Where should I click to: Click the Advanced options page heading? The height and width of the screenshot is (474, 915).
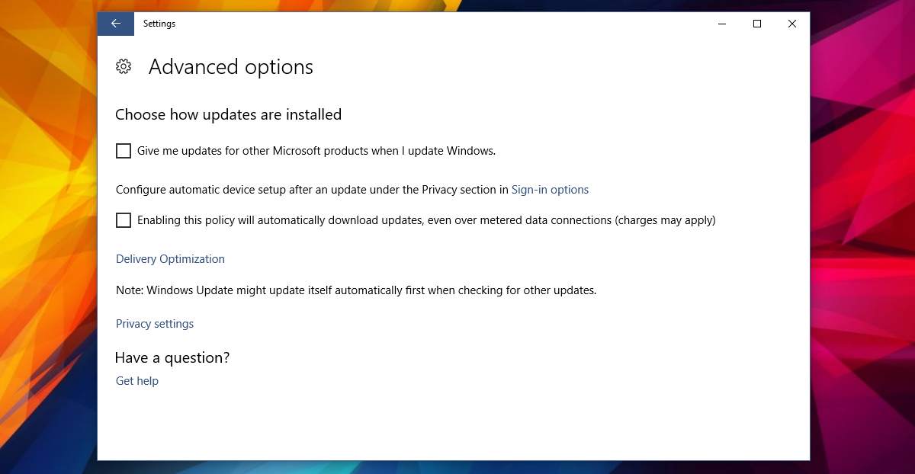tap(230, 67)
